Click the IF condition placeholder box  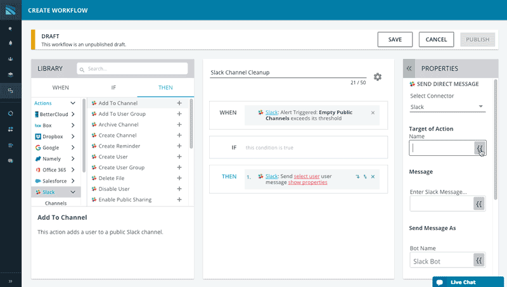coord(298,148)
